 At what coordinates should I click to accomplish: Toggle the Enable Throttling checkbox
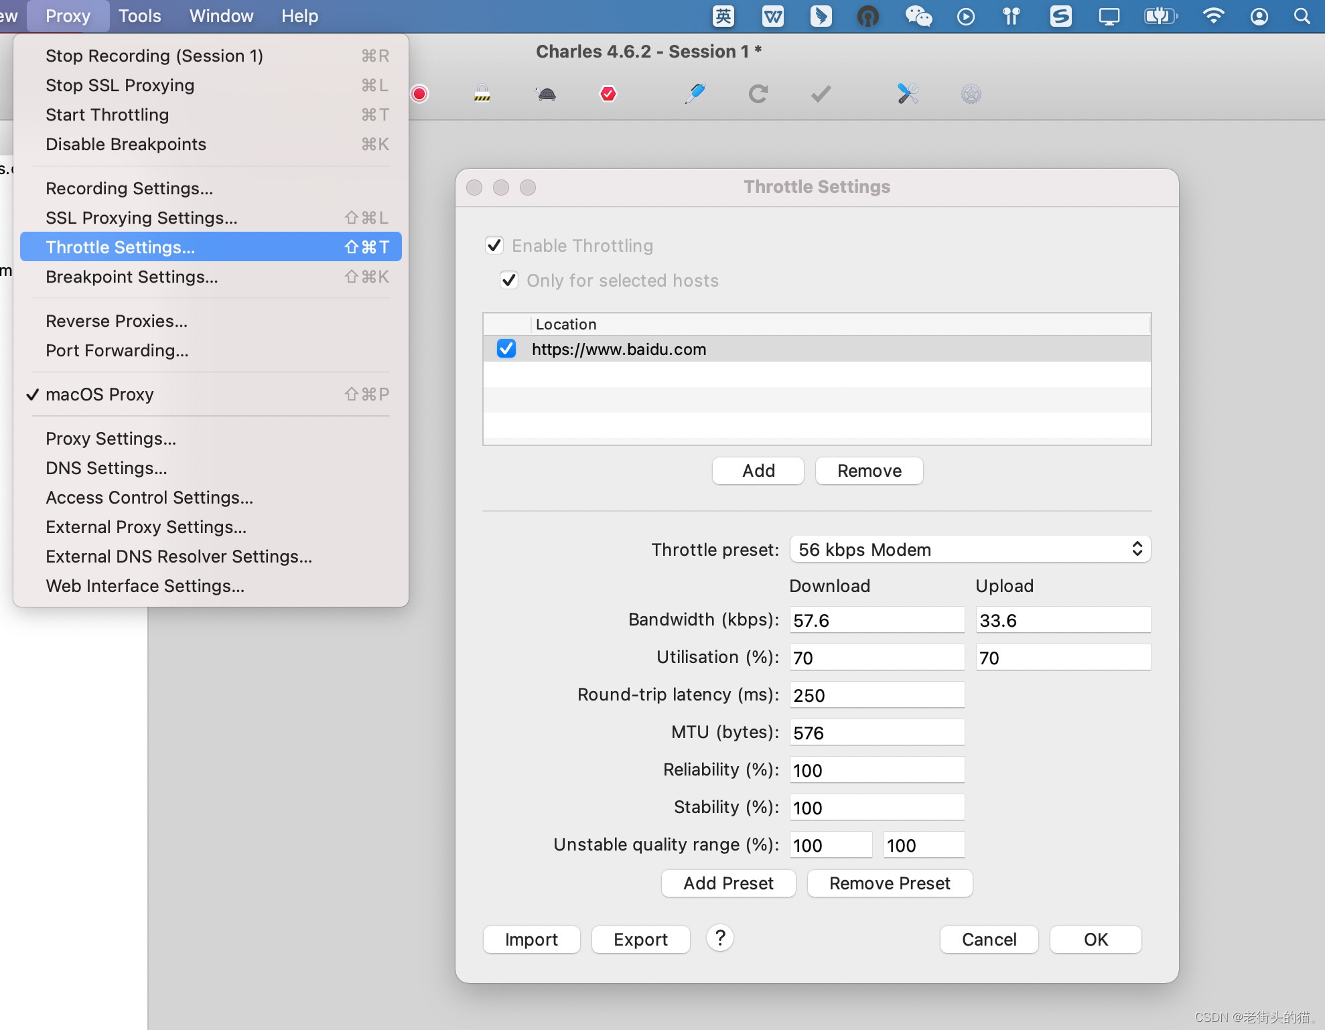coord(494,246)
